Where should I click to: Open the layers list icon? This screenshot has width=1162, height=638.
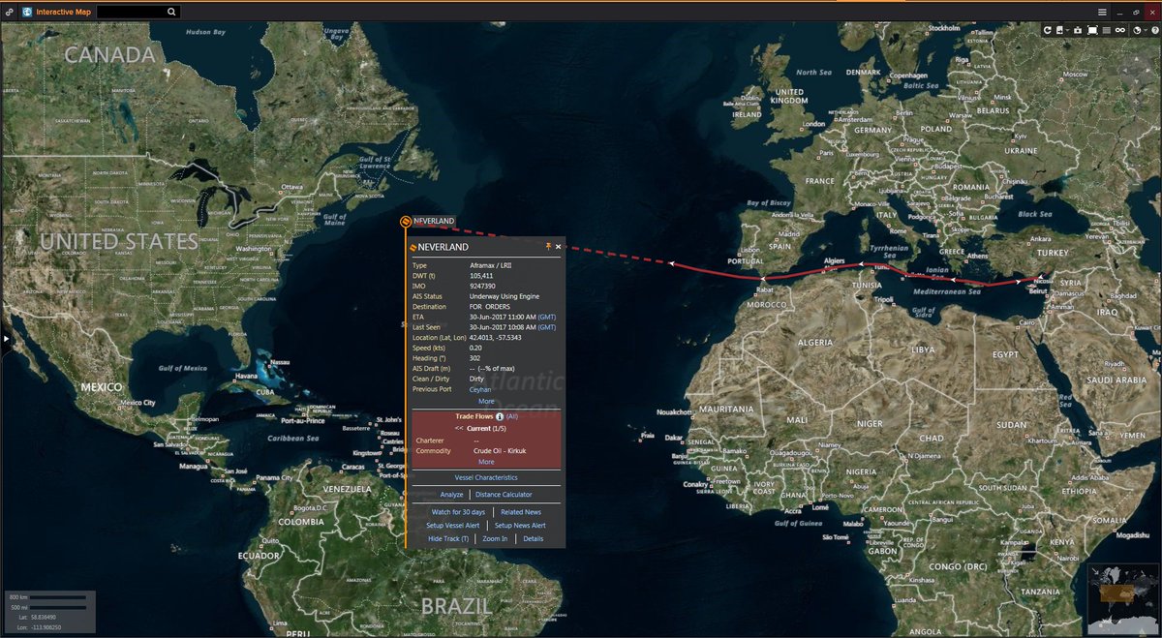[x=1107, y=30]
